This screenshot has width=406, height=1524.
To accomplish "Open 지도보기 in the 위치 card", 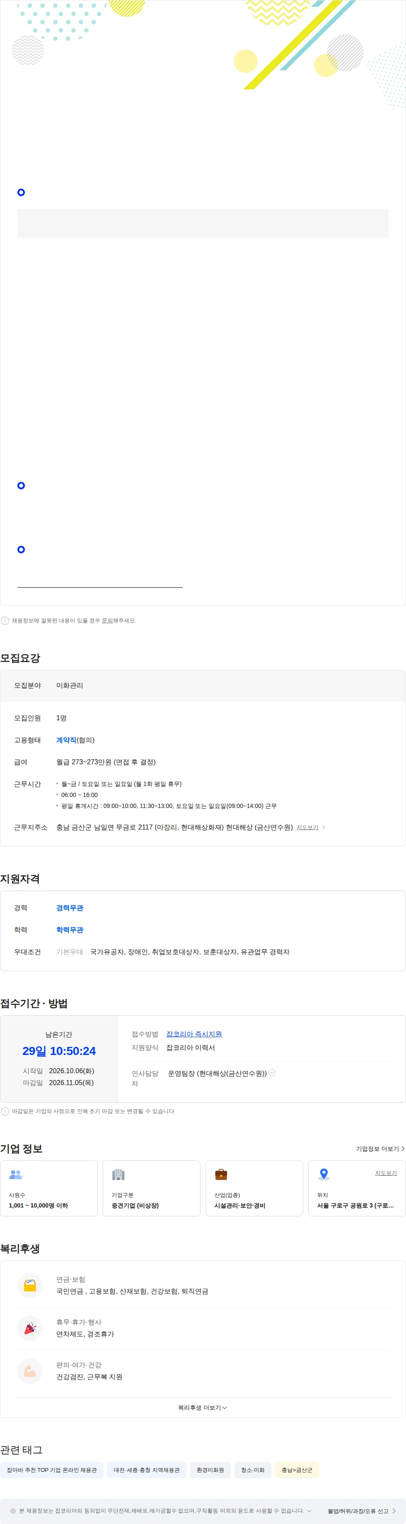I will (386, 1173).
